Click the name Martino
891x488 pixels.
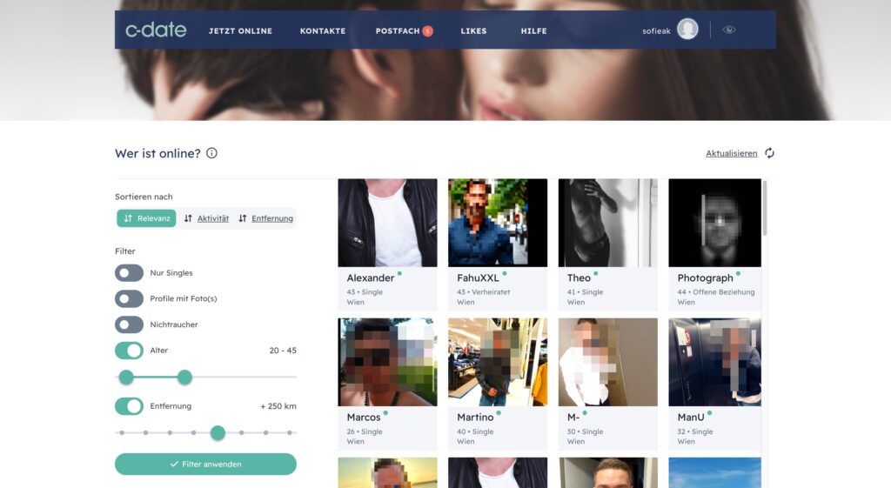(475, 417)
